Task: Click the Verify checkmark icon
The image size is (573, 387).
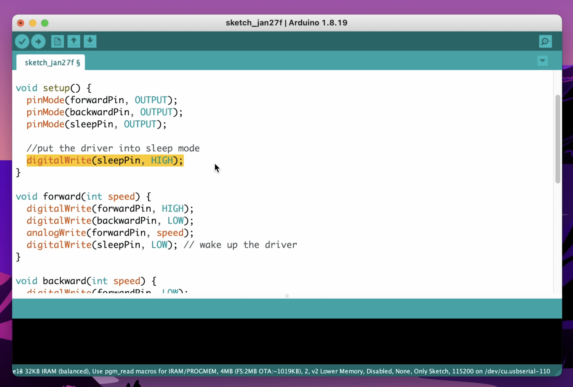Action: (x=22, y=41)
